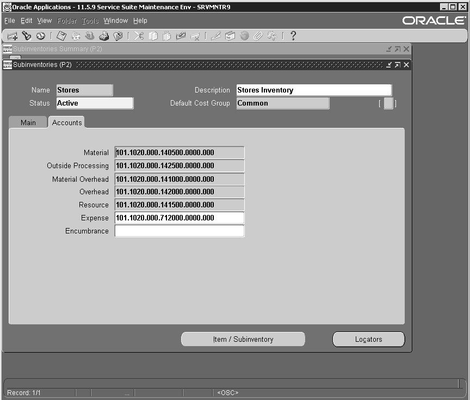
Task: Open the File menu
Action: click(10, 21)
